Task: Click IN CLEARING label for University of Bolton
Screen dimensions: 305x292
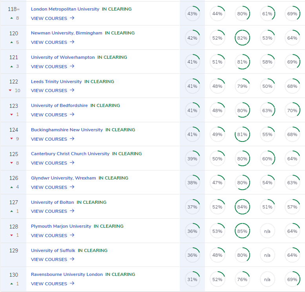Action: coord(91,202)
